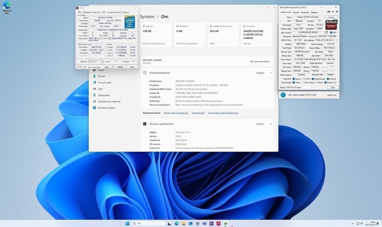Viewport: 382px width, 227px height.
Task: Switch to Mainboard tab in CPU-Z
Action: pos(88,12)
